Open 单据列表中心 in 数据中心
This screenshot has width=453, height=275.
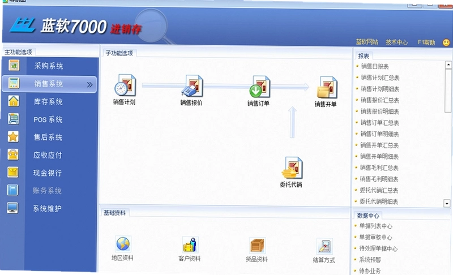pos(375,226)
